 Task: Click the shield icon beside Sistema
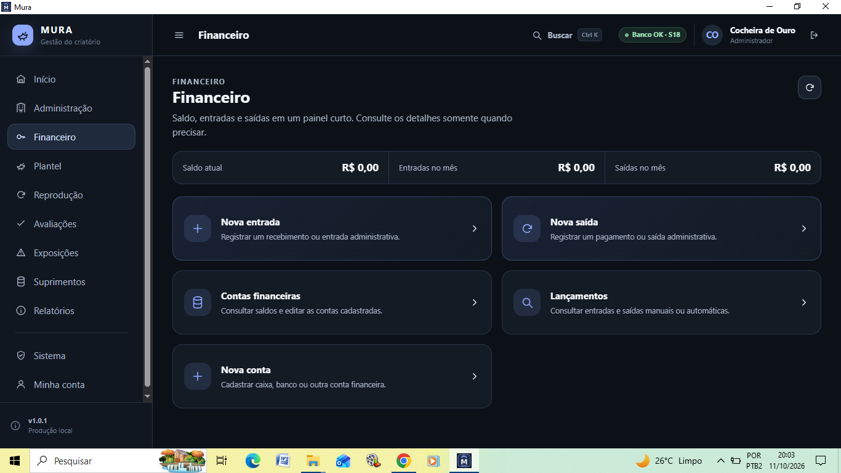21,355
